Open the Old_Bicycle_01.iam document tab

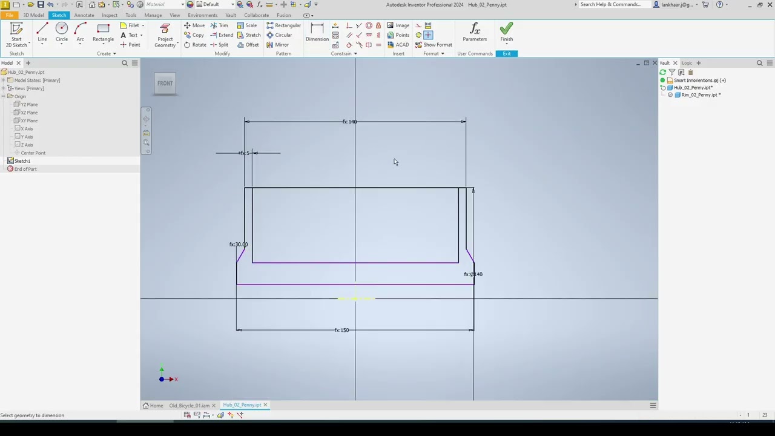click(189, 405)
